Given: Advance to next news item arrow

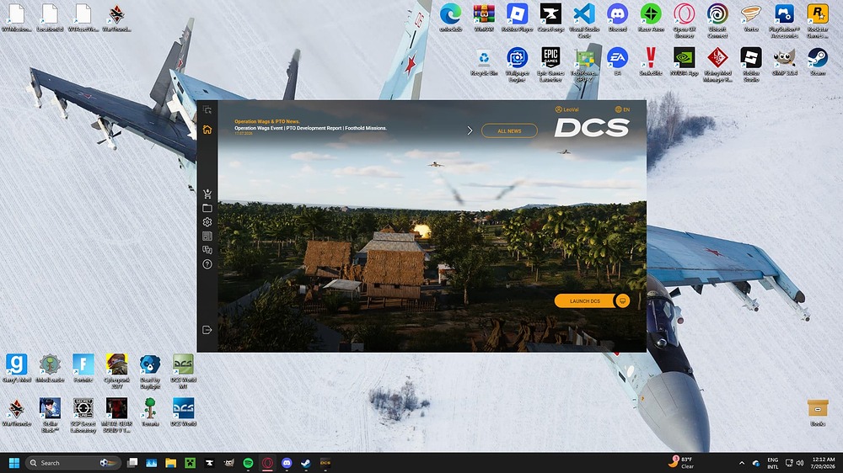Looking at the screenshot, I should (470, 130).
